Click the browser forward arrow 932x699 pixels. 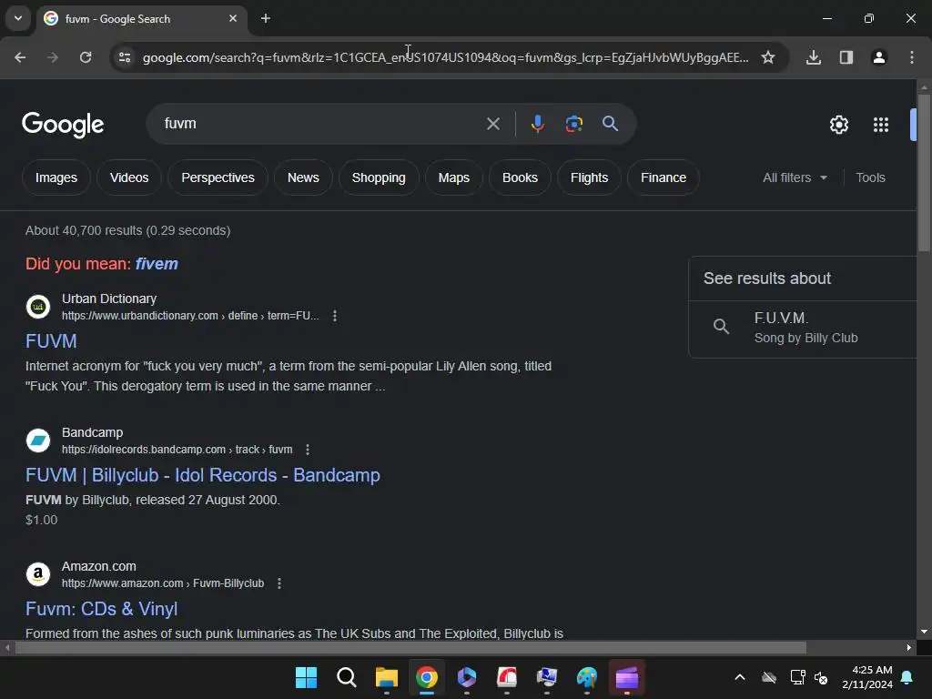click(53, 57)
